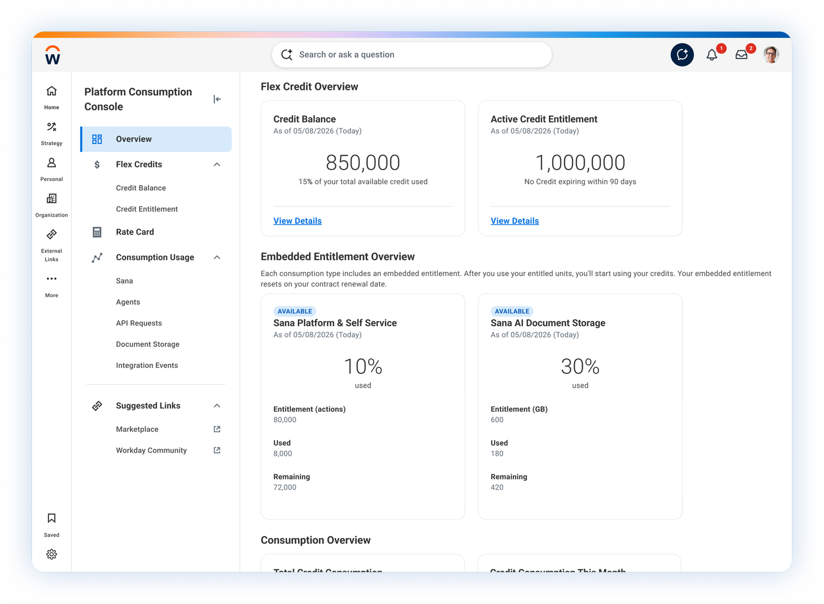Click the search or ask a question field
Screen dimensions: 824x604
tap(412, 55)
